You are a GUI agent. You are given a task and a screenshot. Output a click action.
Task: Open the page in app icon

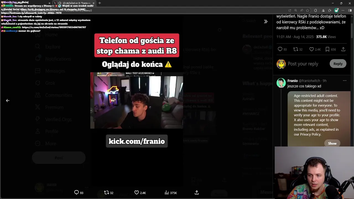coord(290,11)
